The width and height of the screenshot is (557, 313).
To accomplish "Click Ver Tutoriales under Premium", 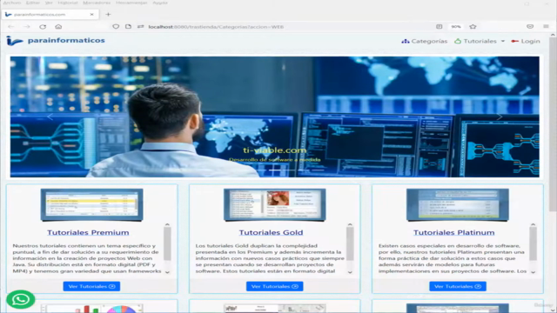I will tap(91, 286).
